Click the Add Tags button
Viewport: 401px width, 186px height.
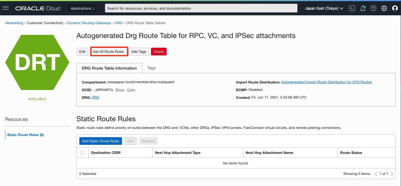tap(139, 51)
